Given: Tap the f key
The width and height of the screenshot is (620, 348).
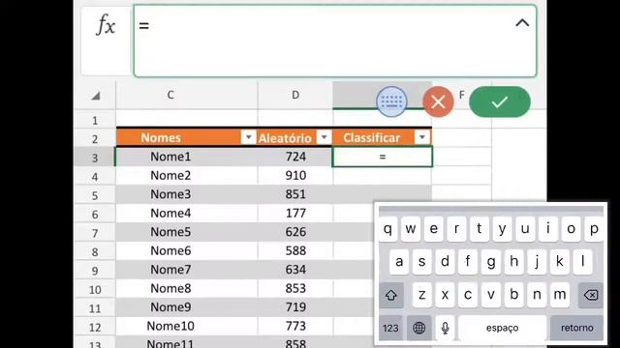Looking at the screenshot, I should click(x=468, y=262).
